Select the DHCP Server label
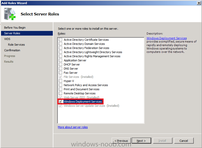 pos(72,64)
